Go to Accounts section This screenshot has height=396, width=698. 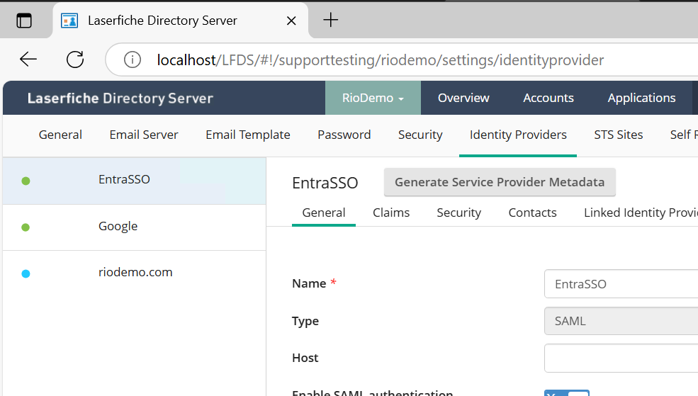coord(548,98)
